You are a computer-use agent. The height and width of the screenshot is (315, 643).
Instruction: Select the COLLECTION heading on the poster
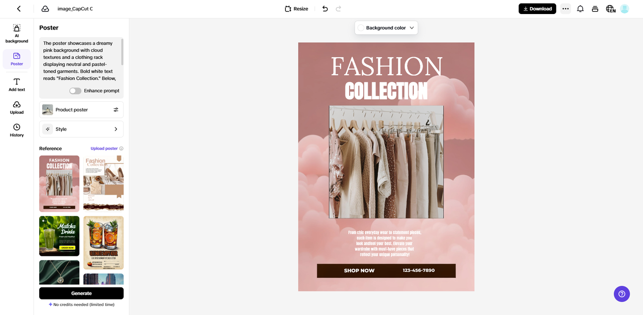(386, 91)
